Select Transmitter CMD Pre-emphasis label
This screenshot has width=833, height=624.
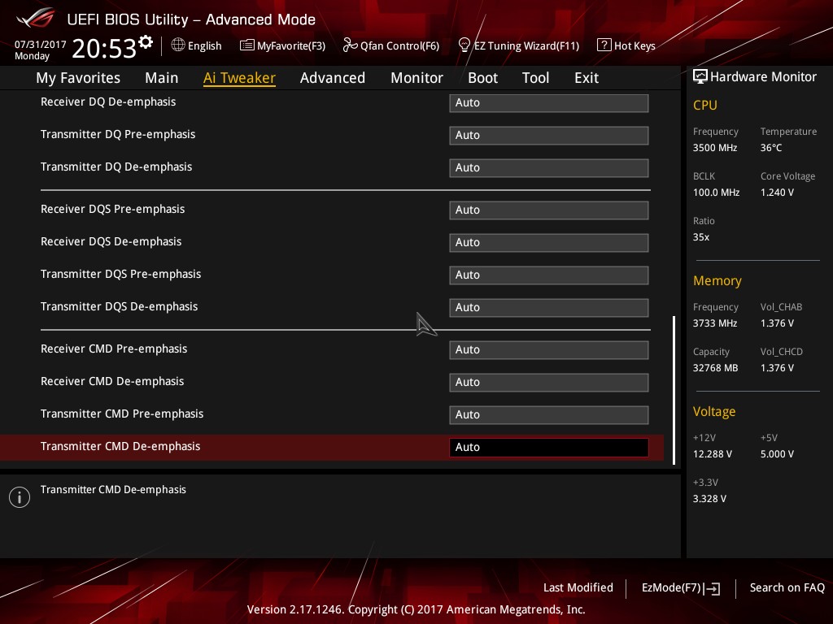coord(122,414)
